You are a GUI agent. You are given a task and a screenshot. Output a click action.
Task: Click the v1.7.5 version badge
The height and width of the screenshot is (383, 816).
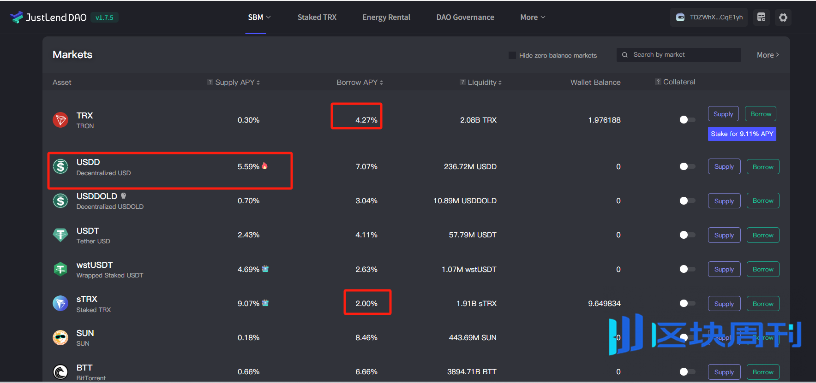pyautogui.click(x=104, y=18)
